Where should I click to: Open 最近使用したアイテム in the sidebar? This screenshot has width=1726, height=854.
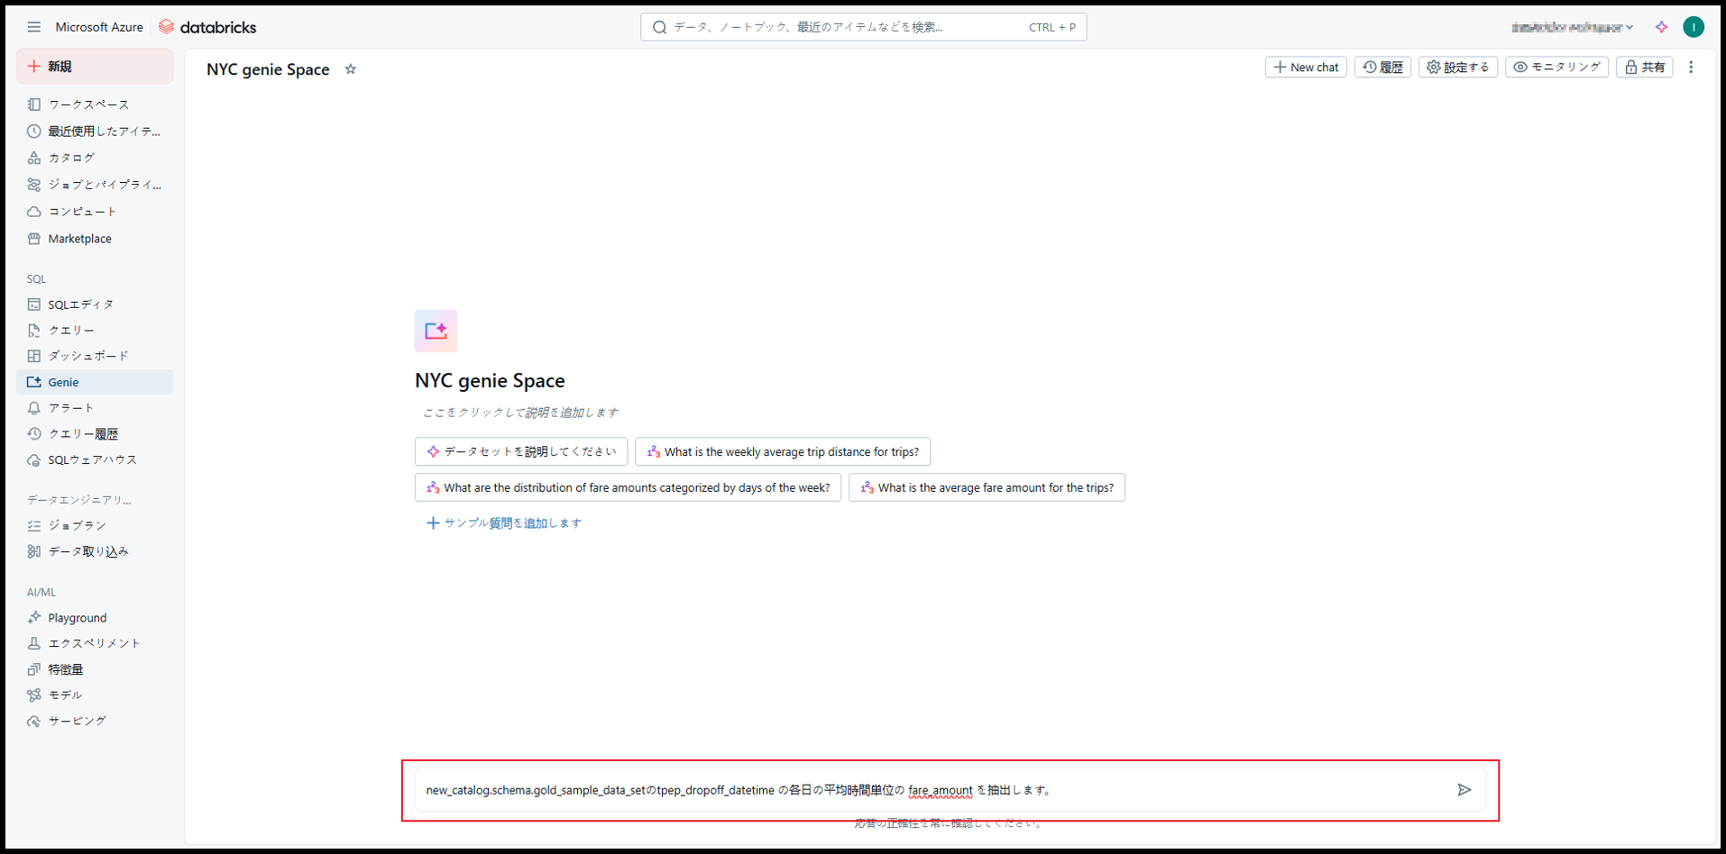pos(95,132)
